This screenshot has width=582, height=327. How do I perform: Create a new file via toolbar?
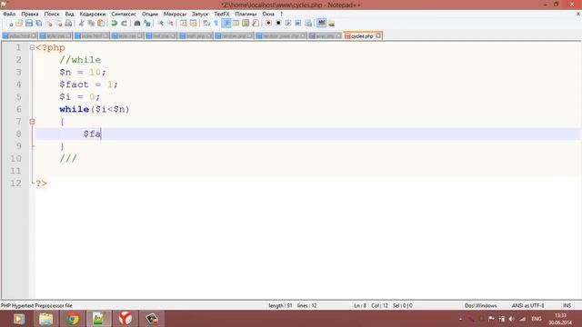click(10, 24)
